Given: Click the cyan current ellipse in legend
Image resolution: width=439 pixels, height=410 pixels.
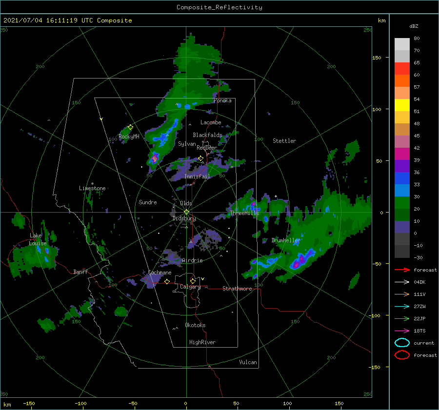Looking at the screenshot, I should (402, 343).
